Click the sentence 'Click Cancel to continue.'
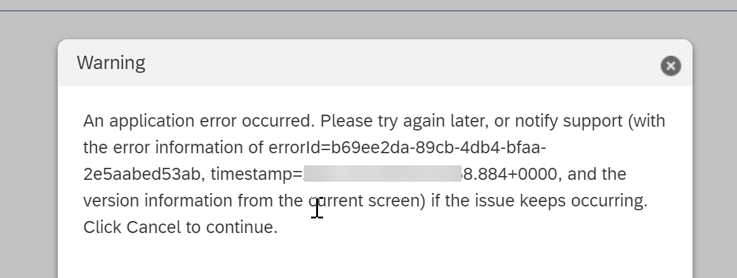This screenshot has width=737, height=278. click(x=180, y=227)
